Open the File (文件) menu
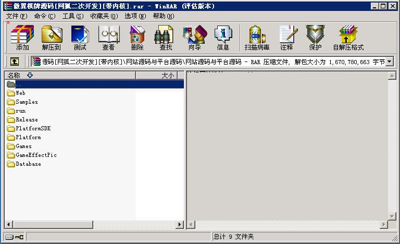This screenshot has width=400, height=244. pos(16,16)
